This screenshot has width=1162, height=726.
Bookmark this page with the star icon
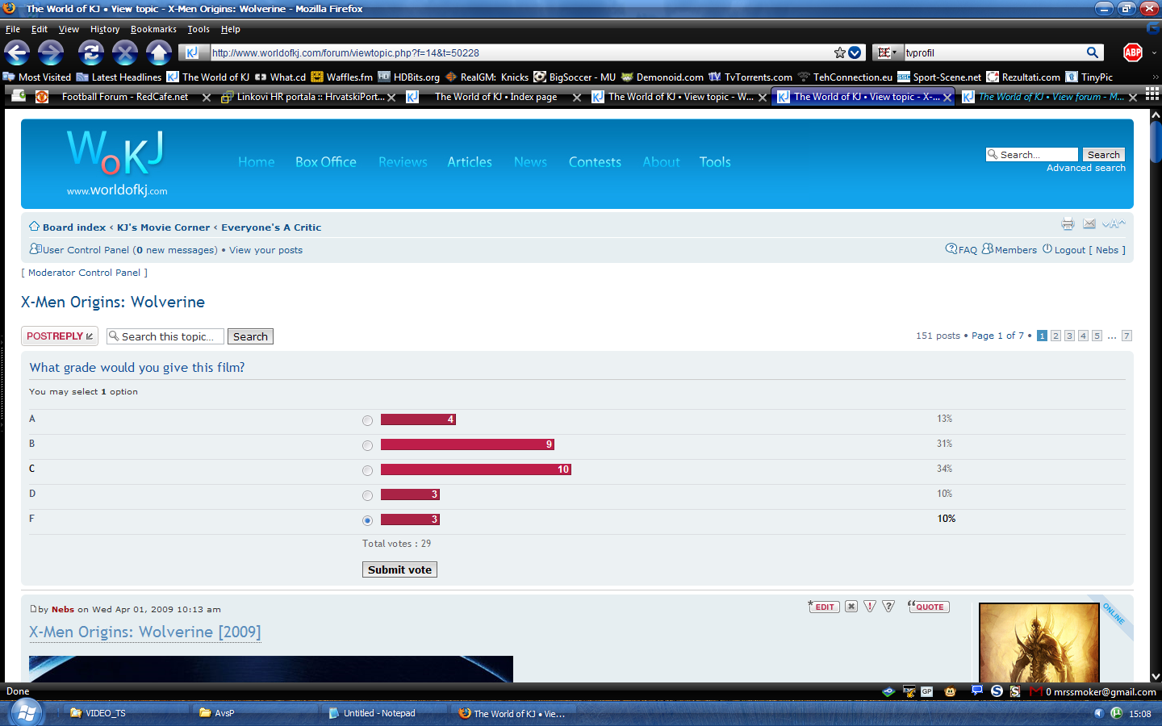pos(840,52)
